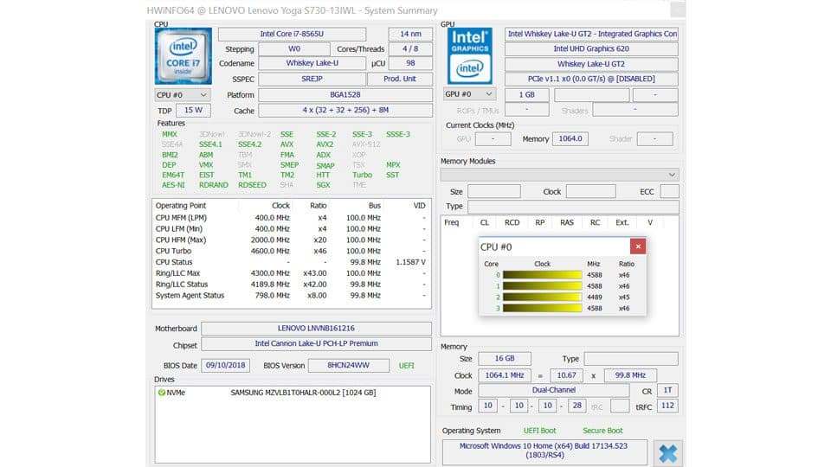Click the Intel Cannon Lake-U PCH-LP Premium chipset
This screenshot has width=831, height=467.
pyautogui.click(x=317, y=343)
